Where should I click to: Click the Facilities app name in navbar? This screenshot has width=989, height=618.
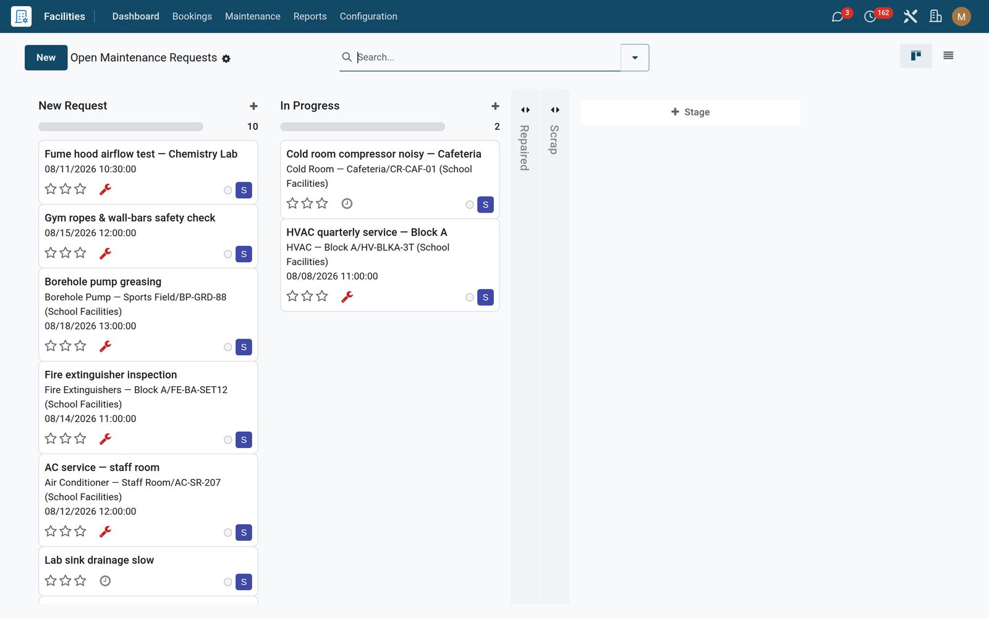coord(64,17)
